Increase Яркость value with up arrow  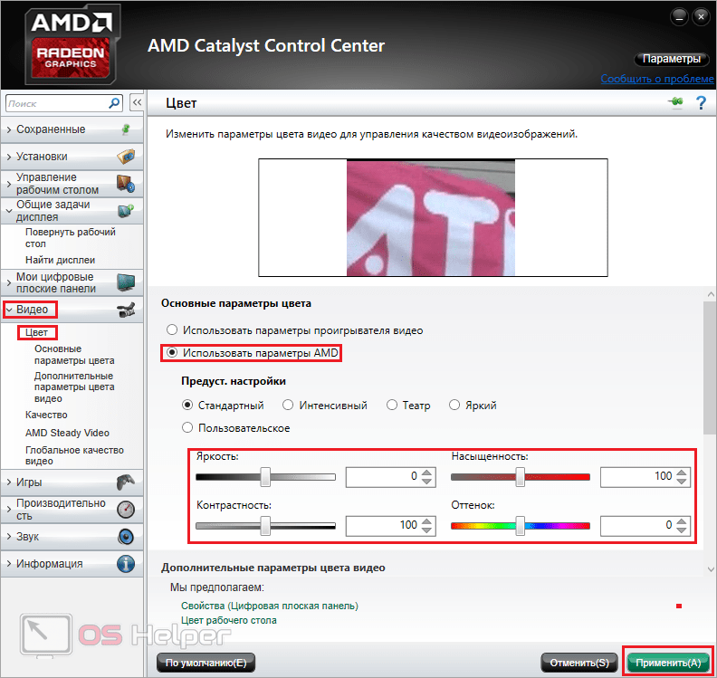click(x=426, y=473)
